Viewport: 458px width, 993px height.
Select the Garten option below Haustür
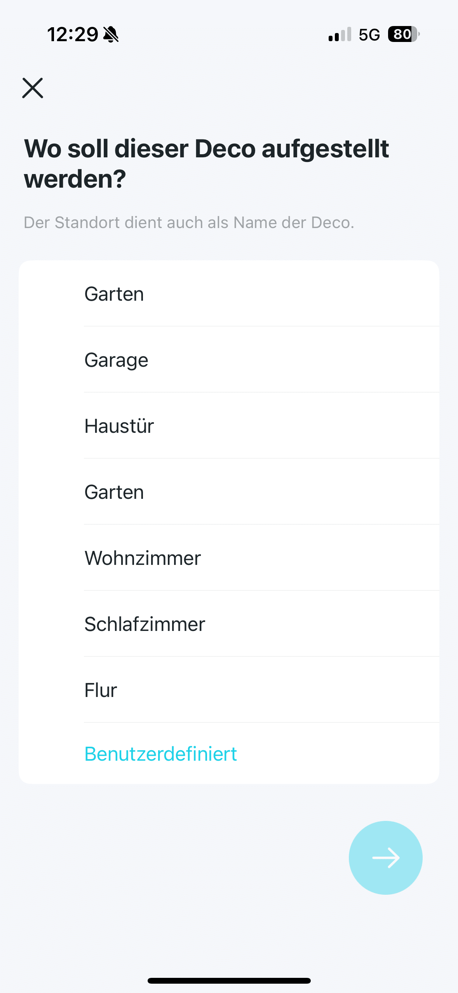(x=114, y=492)
